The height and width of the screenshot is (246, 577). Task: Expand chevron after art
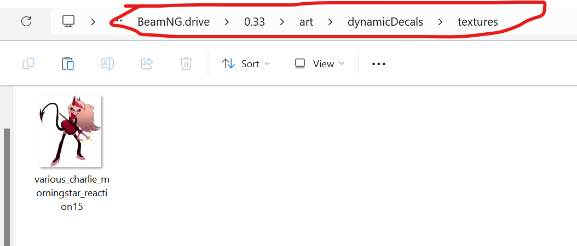(330, 22)
